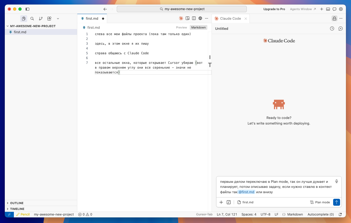Expand the TIMELINE section

coord(41,209)
